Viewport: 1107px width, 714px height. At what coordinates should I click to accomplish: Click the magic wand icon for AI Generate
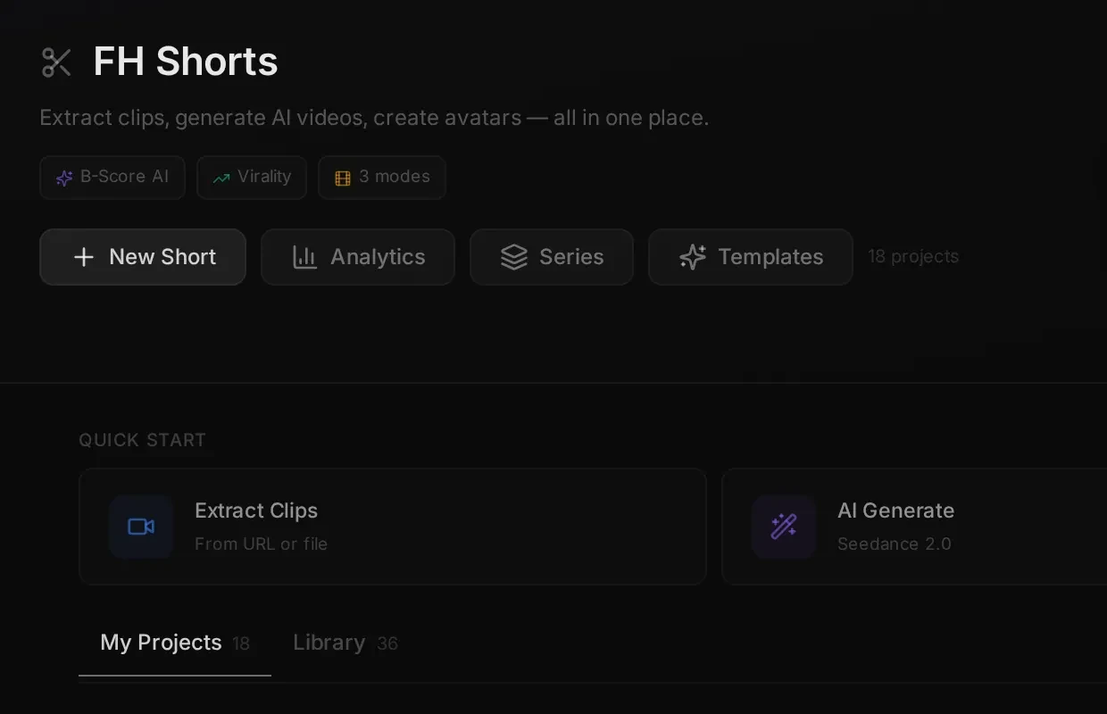[x=784, y=527]
